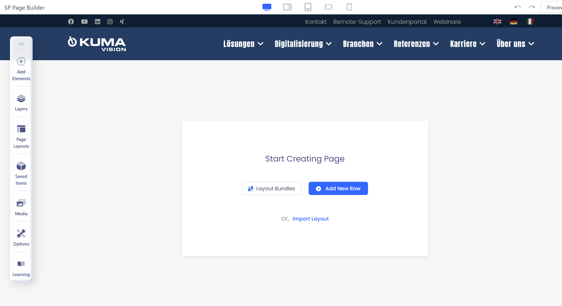This screenshot has height=306, width=562.
Task: Open the Kundenportal link
Action: point(407,22)
